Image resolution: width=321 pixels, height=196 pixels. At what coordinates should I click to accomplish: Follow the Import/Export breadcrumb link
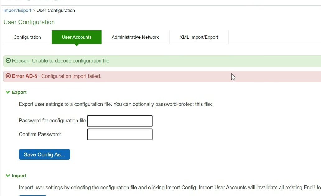[17, 11]
